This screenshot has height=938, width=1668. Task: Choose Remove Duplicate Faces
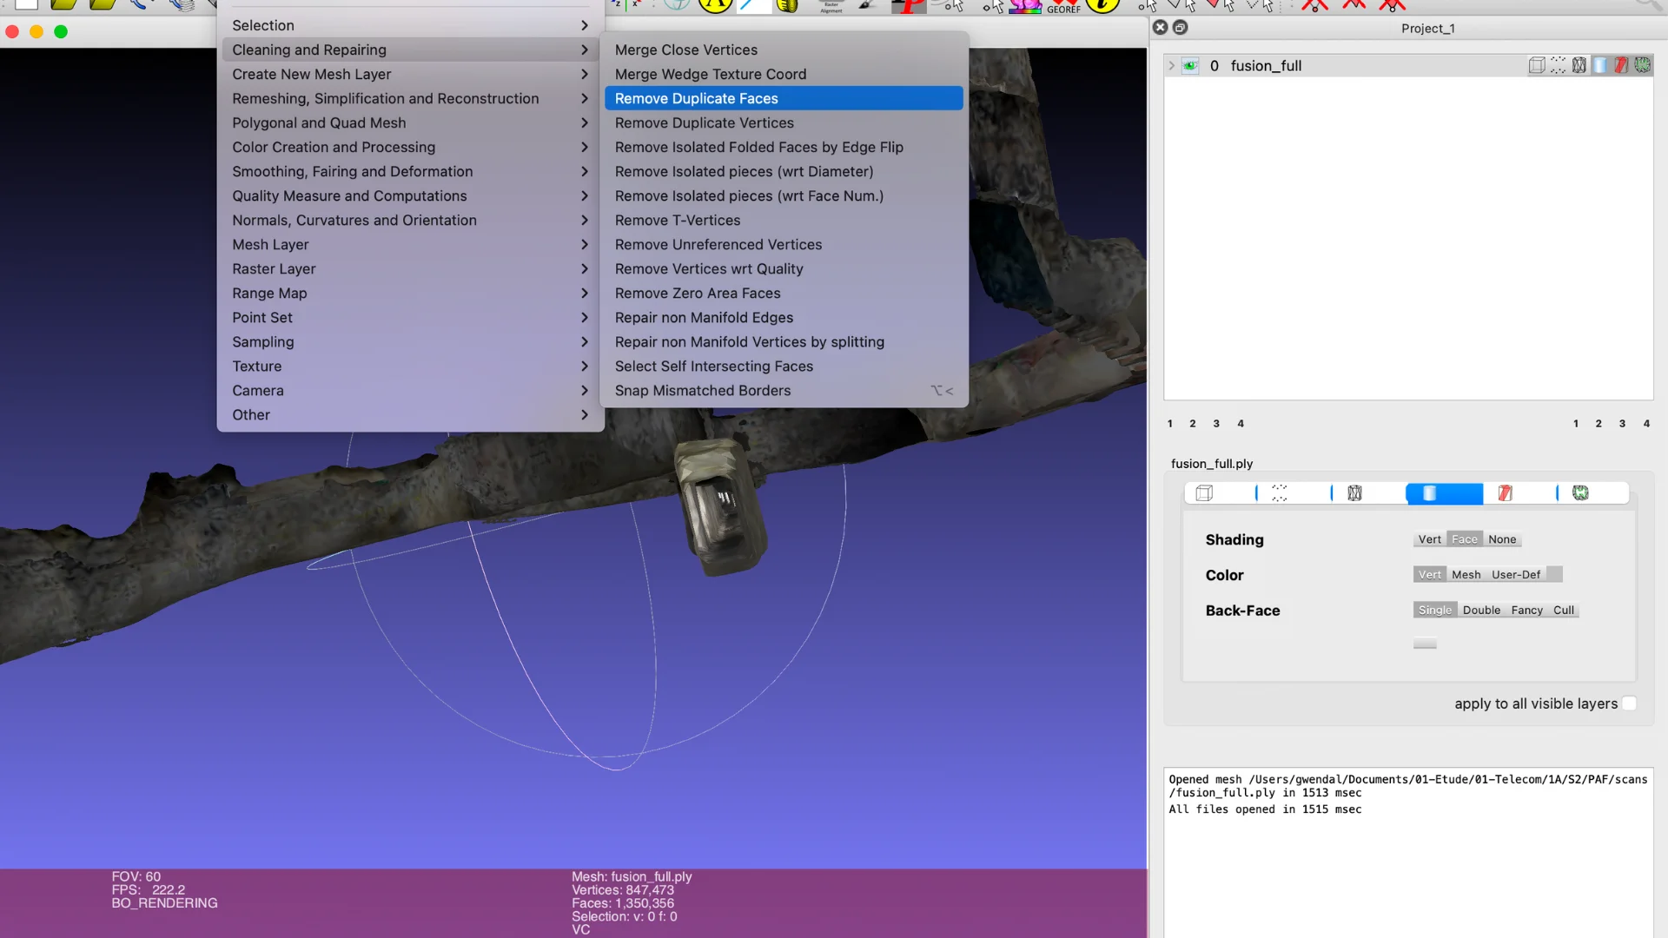784,98
